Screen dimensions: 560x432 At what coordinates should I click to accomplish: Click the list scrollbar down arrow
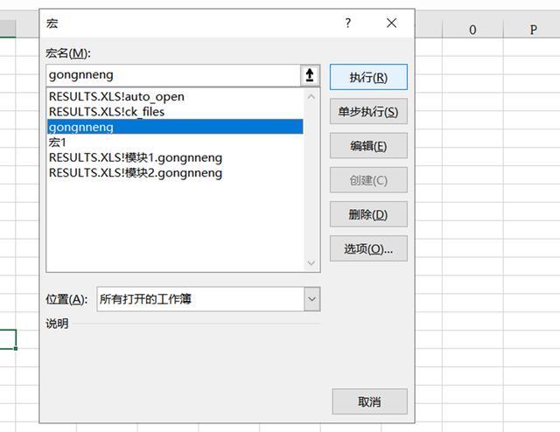(x=312, y=262)
